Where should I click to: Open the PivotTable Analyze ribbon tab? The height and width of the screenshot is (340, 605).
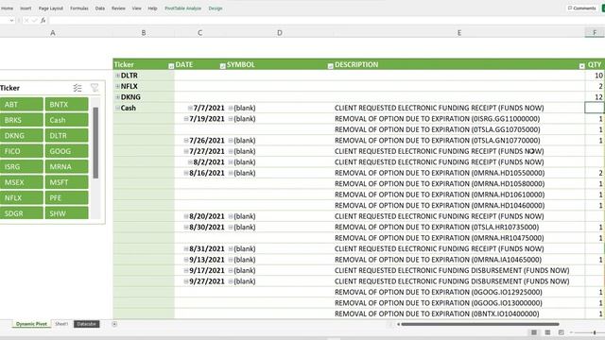coord(182,8)
